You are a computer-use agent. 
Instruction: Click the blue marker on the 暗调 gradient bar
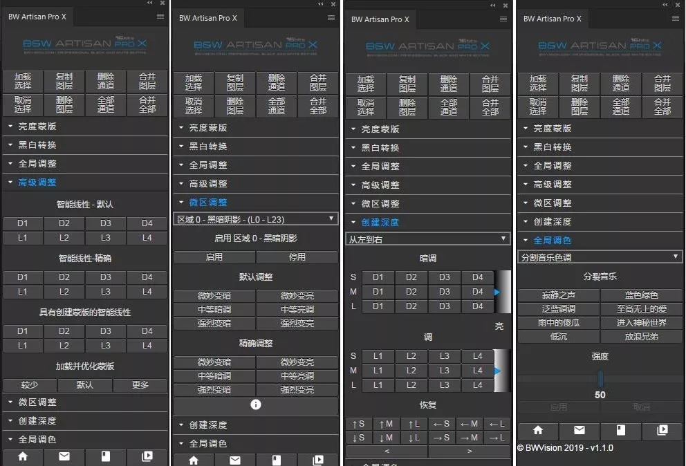click(x=497, y=292)
